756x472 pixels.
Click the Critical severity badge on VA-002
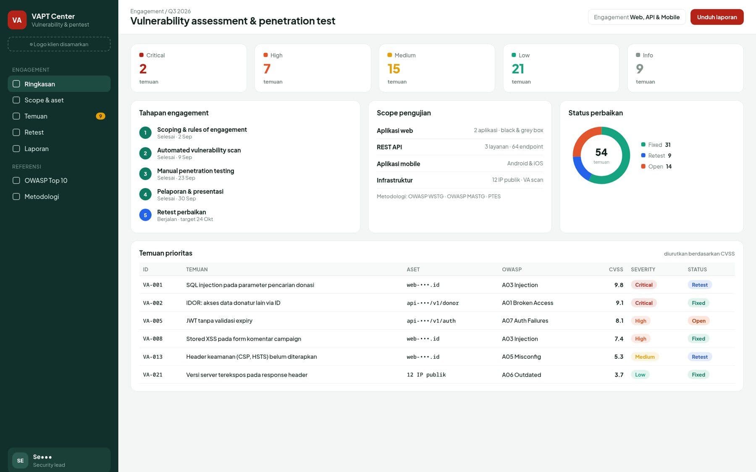[x=643, y=303]
